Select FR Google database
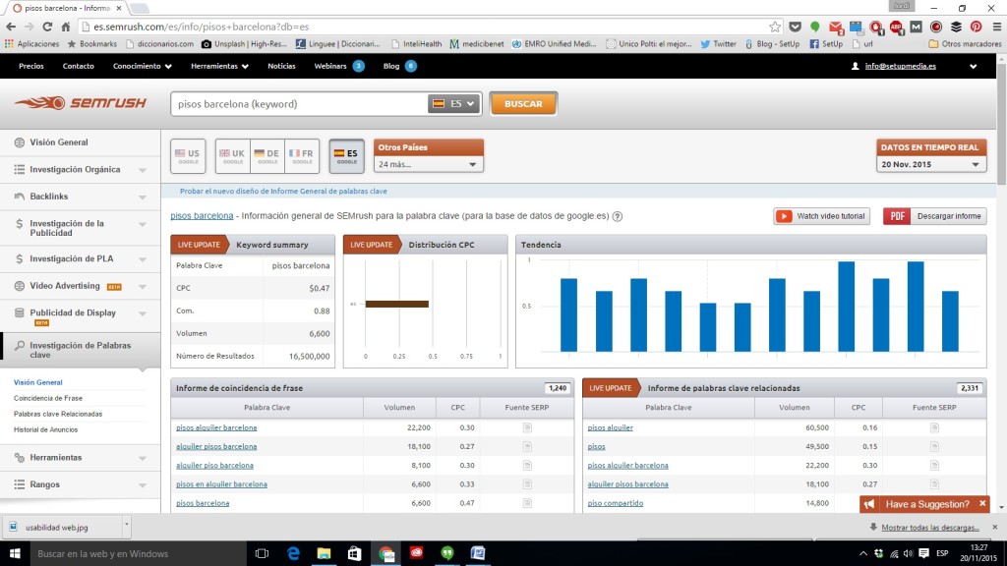This screenshot has width=1007, height=566. click(x=302, y=156)
